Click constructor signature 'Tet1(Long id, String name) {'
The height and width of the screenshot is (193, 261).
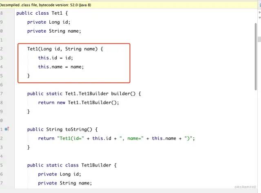65,49
